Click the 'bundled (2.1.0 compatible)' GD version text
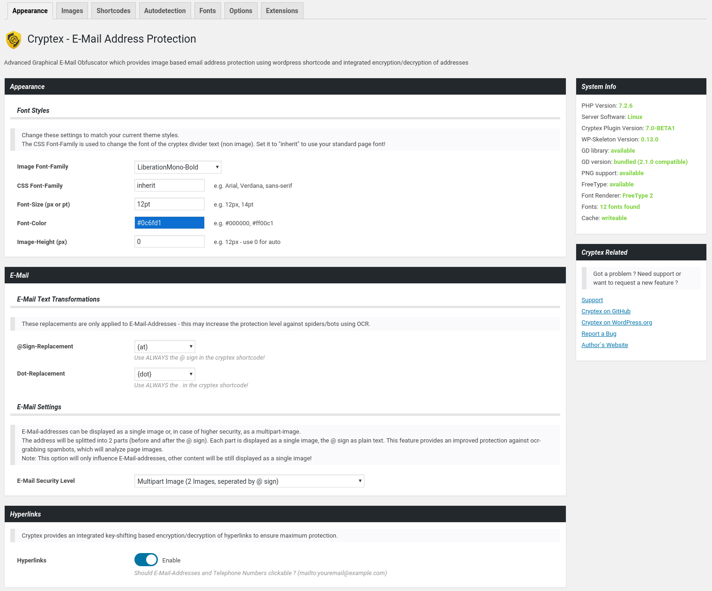 [x=651, y=162]
